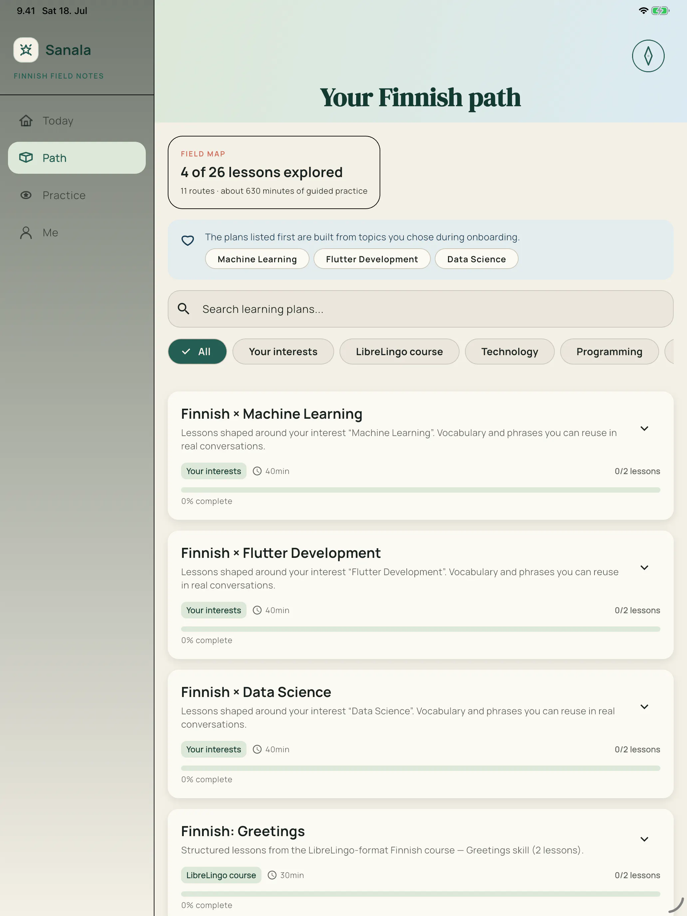Click the Data Science topic pill
687x916 pixels.
click(476, 259)
